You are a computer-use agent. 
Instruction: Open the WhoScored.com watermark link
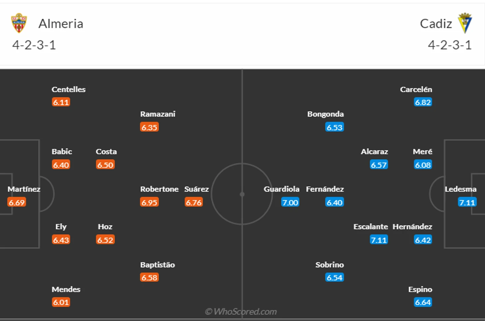(241, 311)
